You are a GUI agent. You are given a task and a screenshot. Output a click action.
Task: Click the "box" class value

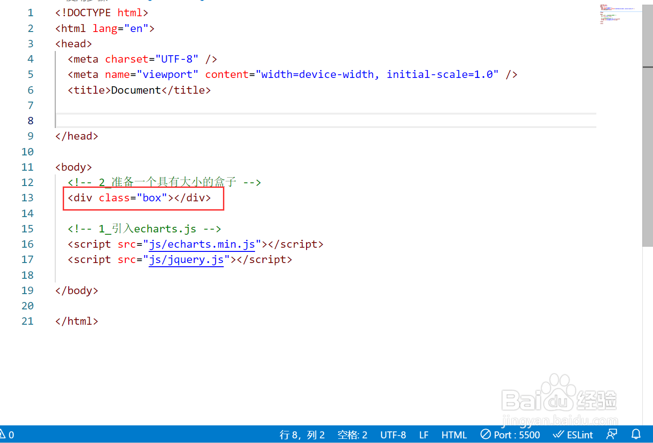point(152,198)
